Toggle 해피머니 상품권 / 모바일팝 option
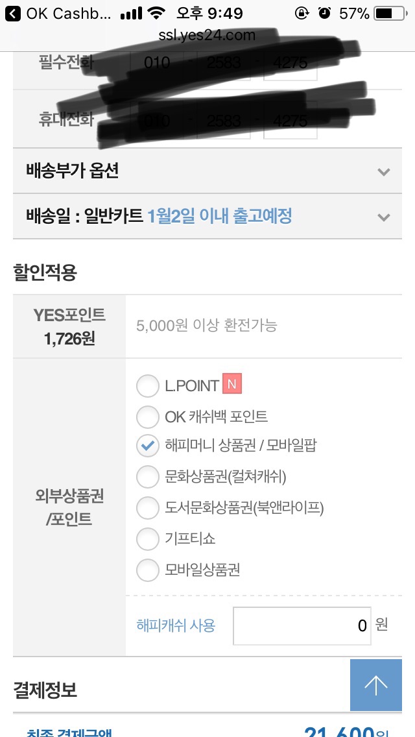The height and width of the screenshot is (737, 415). tap(148, 446)
